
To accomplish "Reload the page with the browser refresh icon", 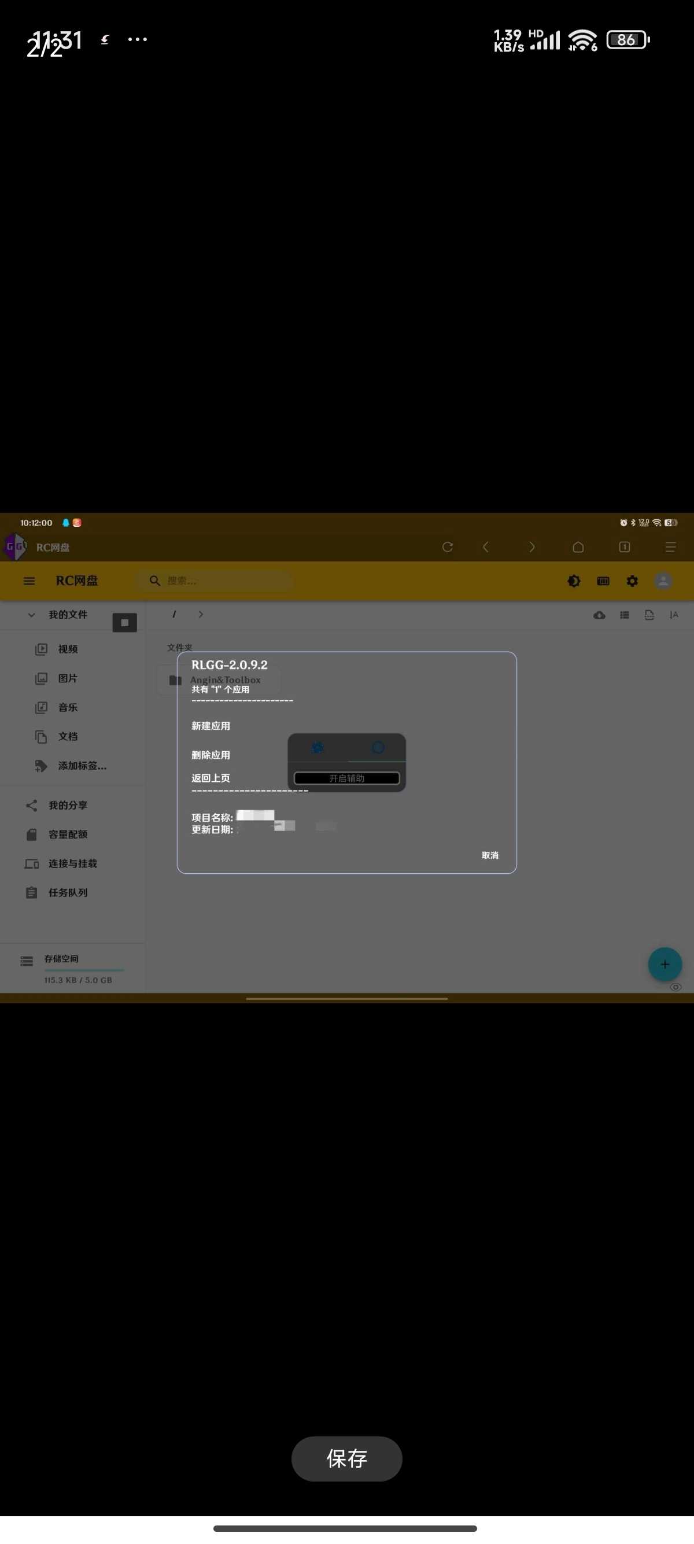I will (x=447, y=546).
